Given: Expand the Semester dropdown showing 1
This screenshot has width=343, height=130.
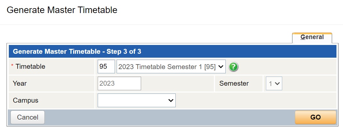Looking at the screenshot, I should [x=274, y=83].
